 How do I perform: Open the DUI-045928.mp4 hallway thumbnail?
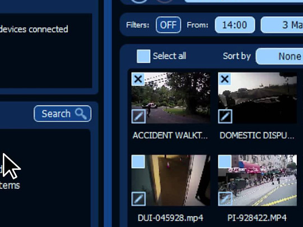tap(171, 180)
